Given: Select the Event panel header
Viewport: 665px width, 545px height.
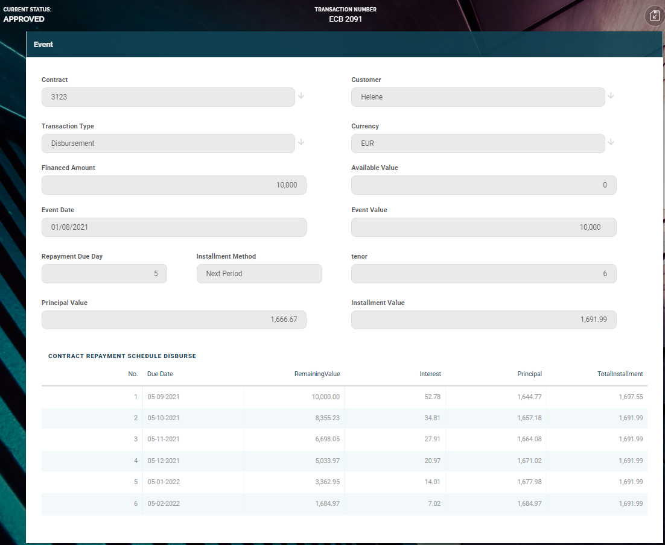Looking at the screenshot, I should point(344,45).
